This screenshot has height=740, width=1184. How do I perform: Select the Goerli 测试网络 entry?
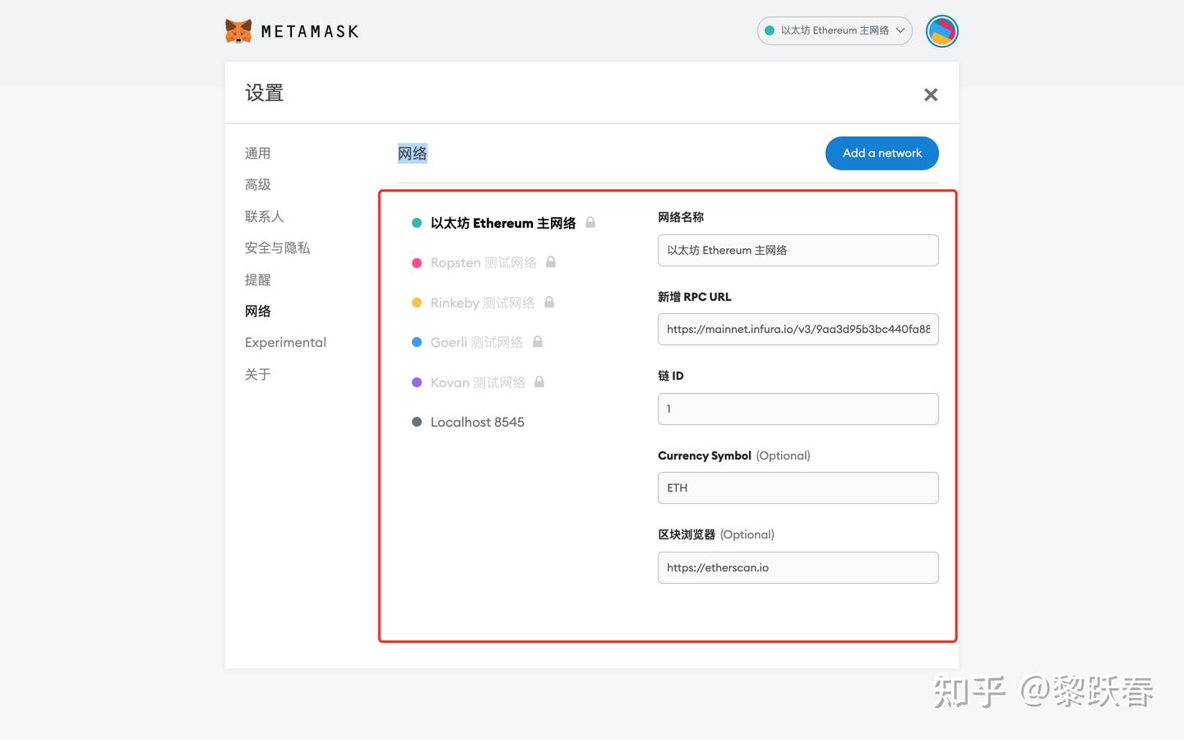pyautogui.click(x=477, y=342)
